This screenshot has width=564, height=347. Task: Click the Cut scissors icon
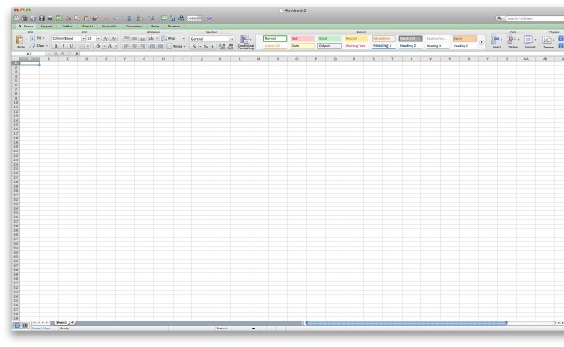69,18
